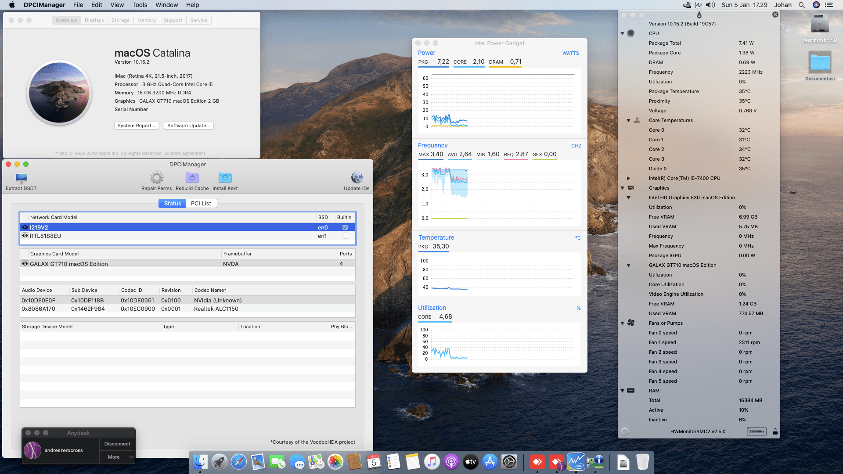Click the 2500MHz badge in HWMonitorSMC footer

[x=757, y=431]
